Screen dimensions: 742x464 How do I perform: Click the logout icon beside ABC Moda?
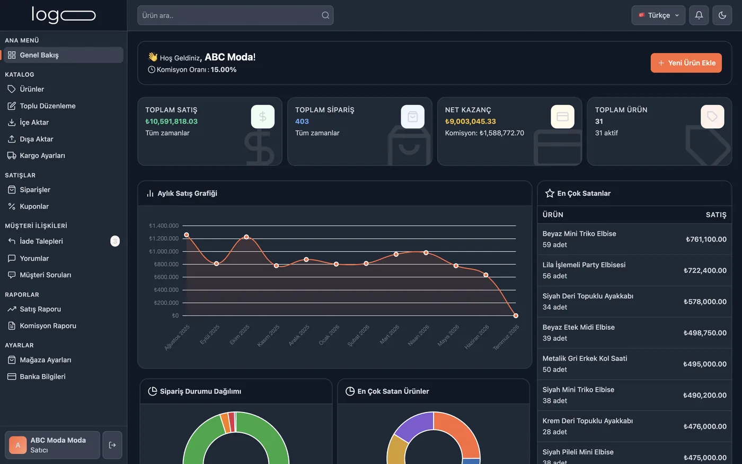click(112, 445)
